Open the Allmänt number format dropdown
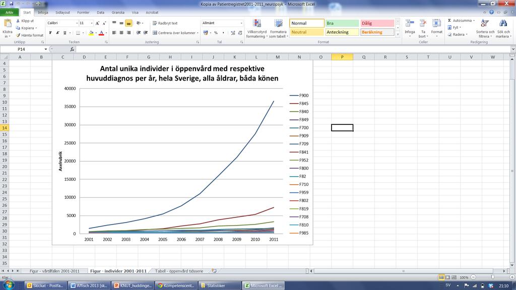This screenshot has width=516, height=290. pyautogui.click(x=241, y=23)
